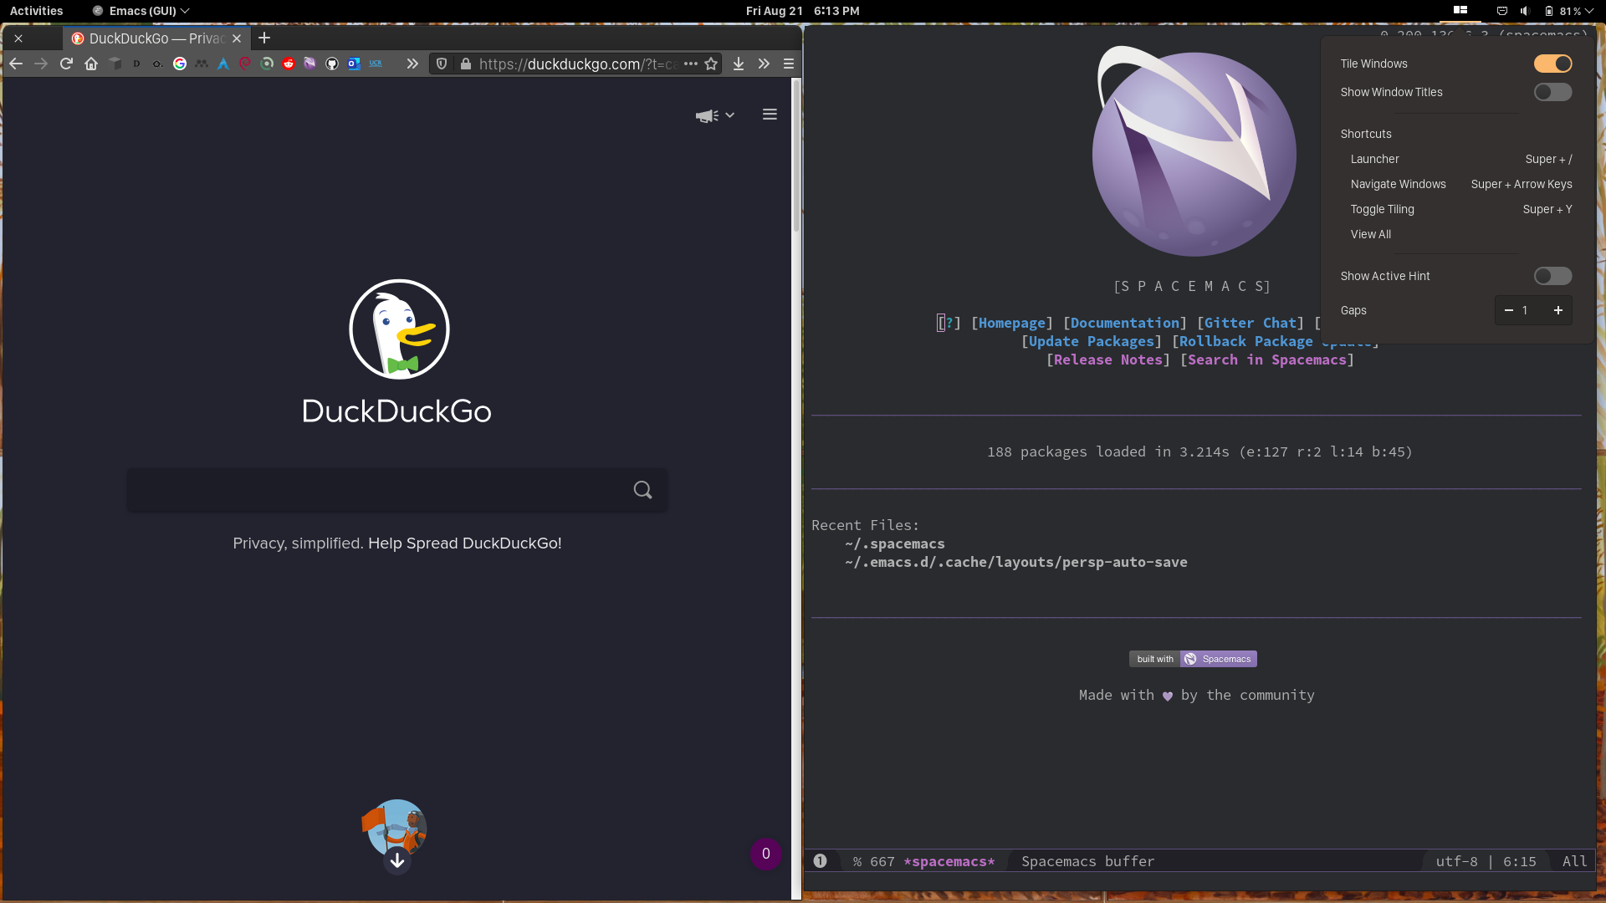Open the Reddit bookmark

289,64
